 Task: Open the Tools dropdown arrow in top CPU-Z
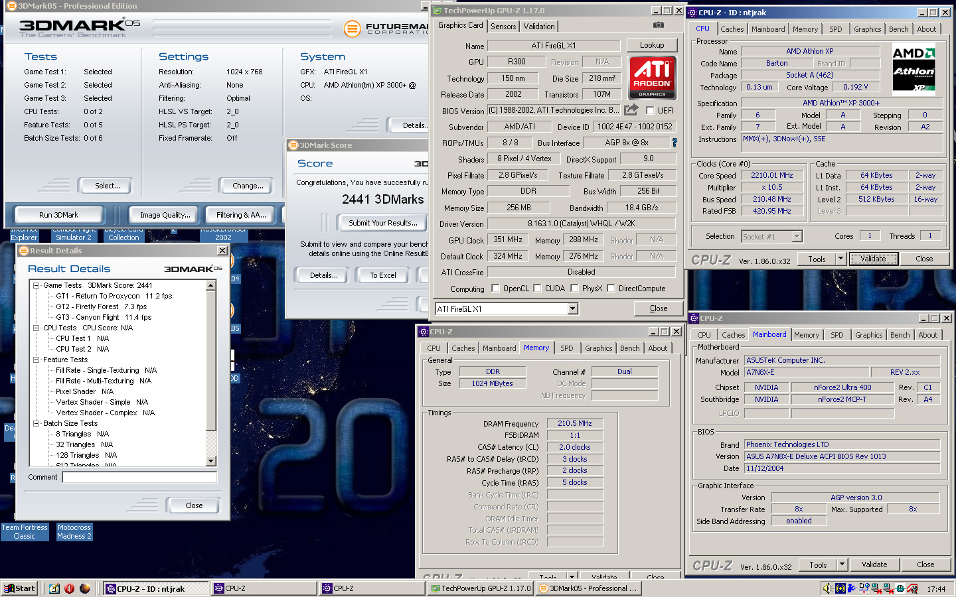pyautogui.click(x=840, y=259)
